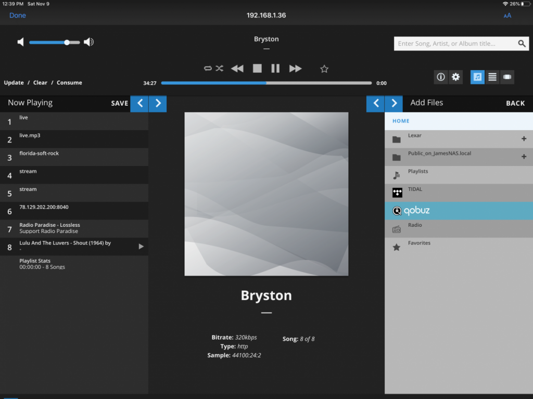
Task: Open the Qobuz service
Action: click(459, 211)
